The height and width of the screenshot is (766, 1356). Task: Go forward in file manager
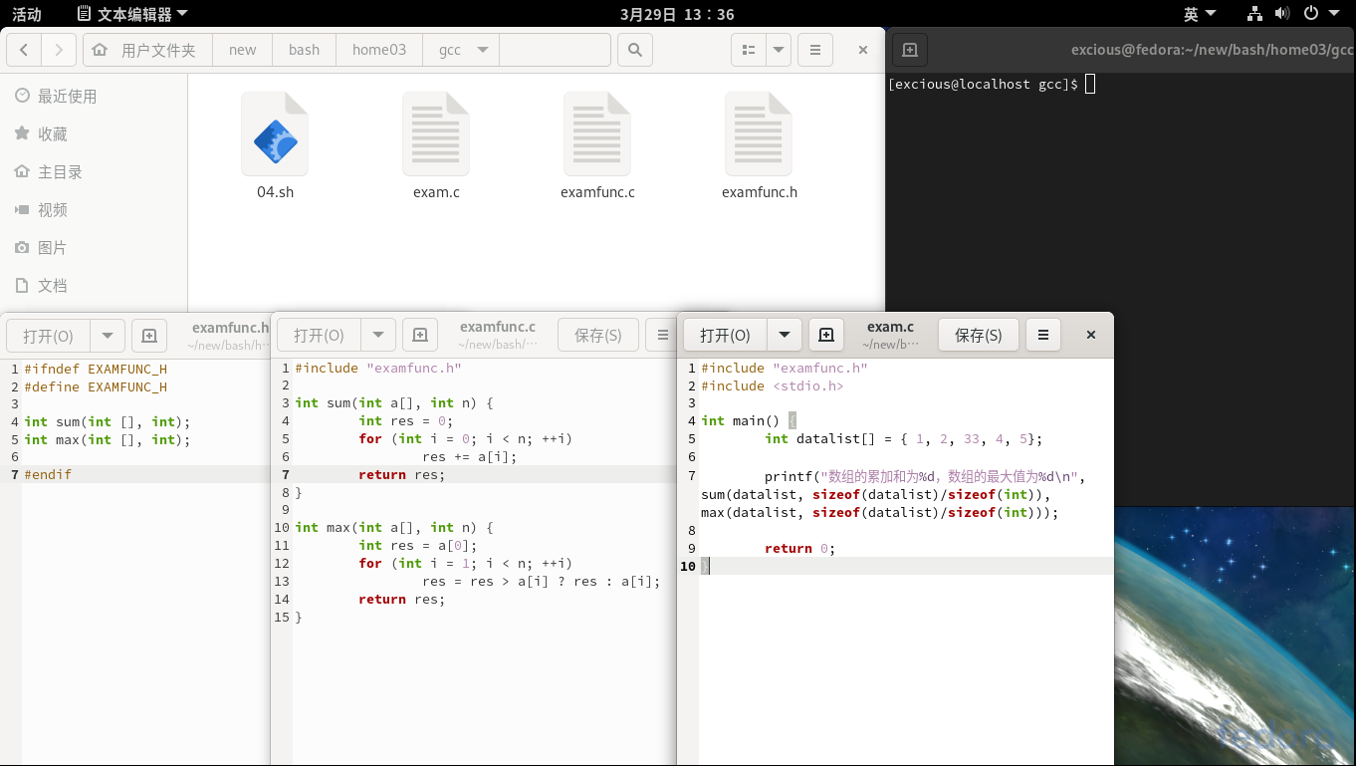click(59, 50)
